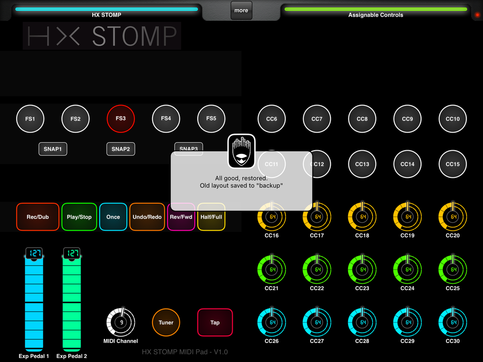Open the Tuner
Viewport: 483px width, 362px height.
(166, 322)
